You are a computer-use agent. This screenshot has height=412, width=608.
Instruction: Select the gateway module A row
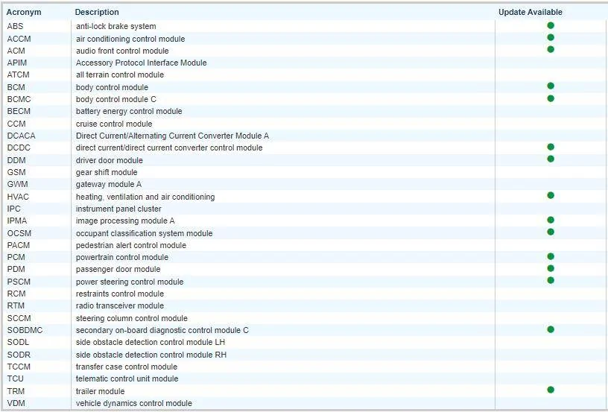tap(108, 184)
